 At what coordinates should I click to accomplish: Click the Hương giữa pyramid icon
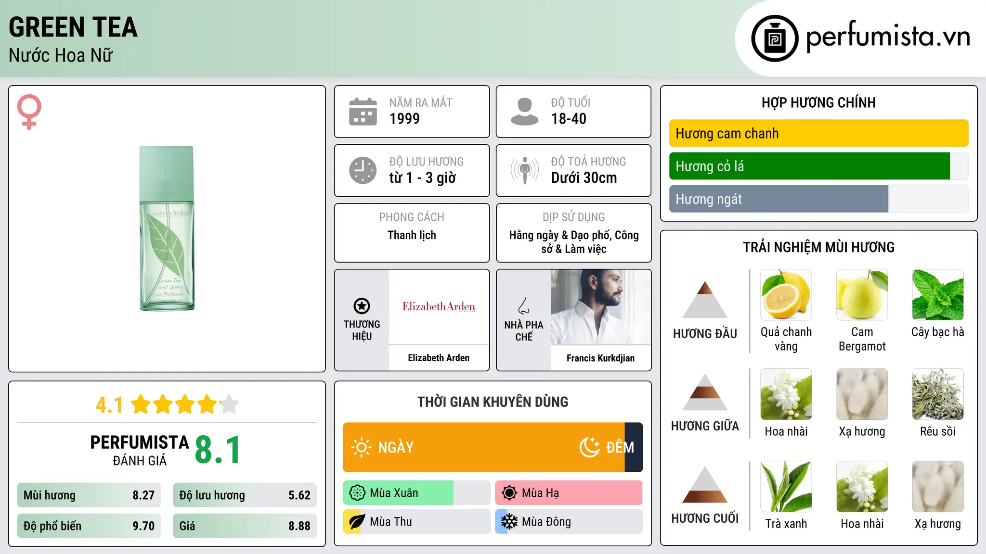705,392
